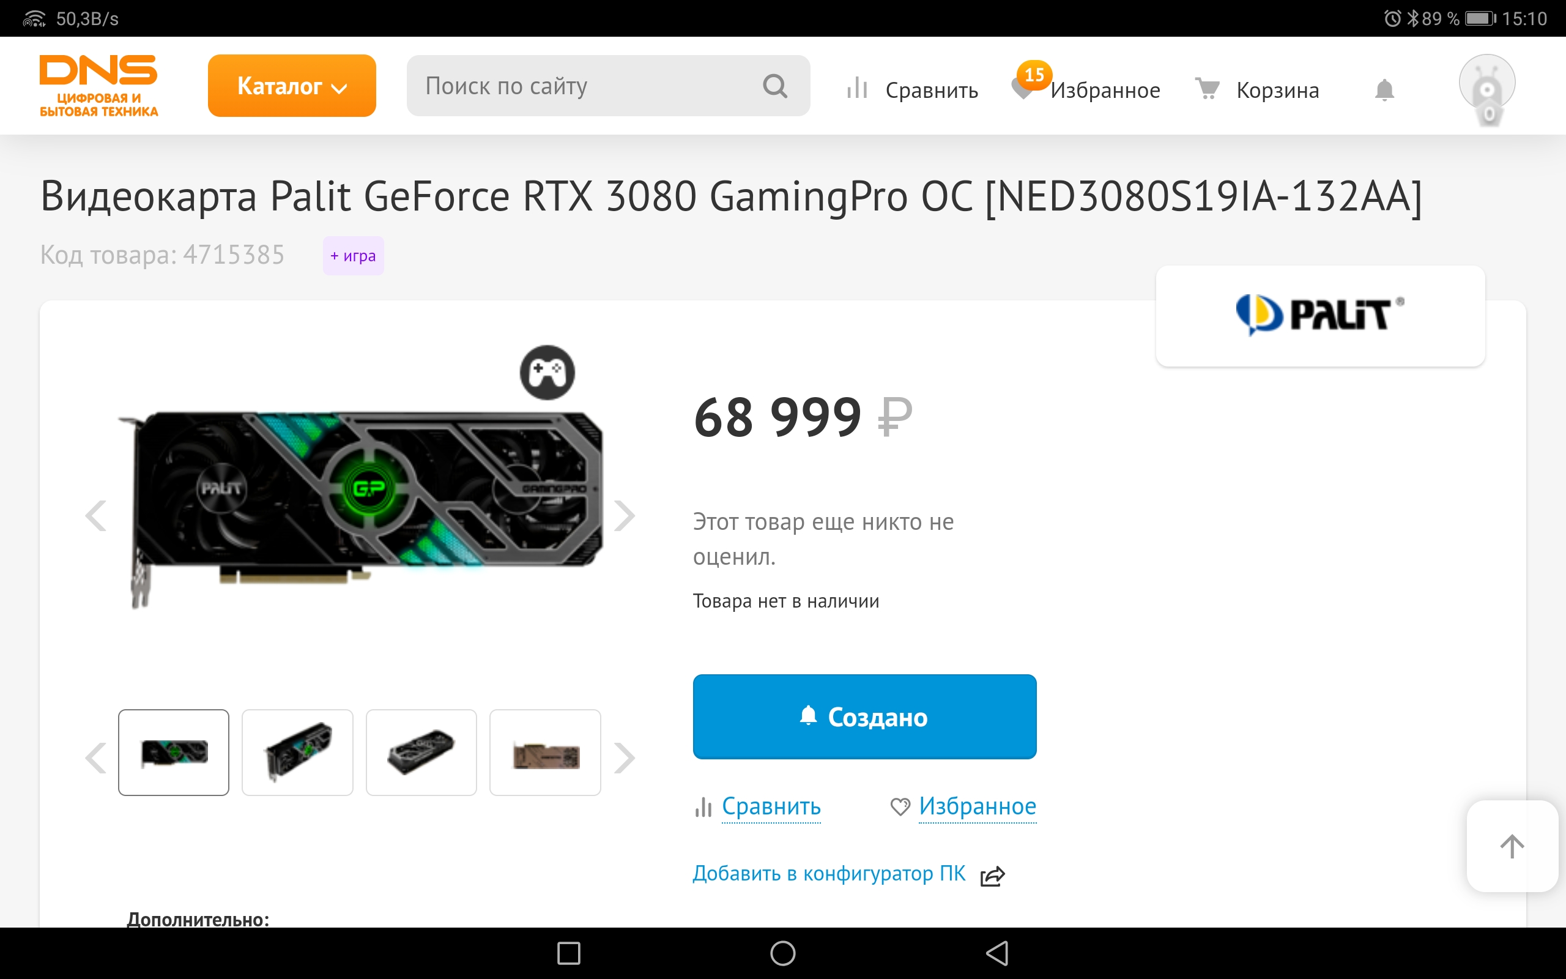Viewport: 1566px width, 979px height.
Task: Toggle Сравнить for this product
Action: pyautogui.click(x=757, y=807)
